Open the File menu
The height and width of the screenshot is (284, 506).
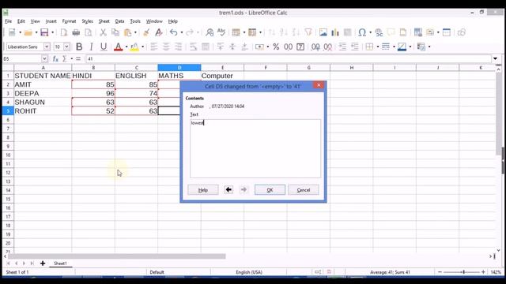(x=9, y=21)
